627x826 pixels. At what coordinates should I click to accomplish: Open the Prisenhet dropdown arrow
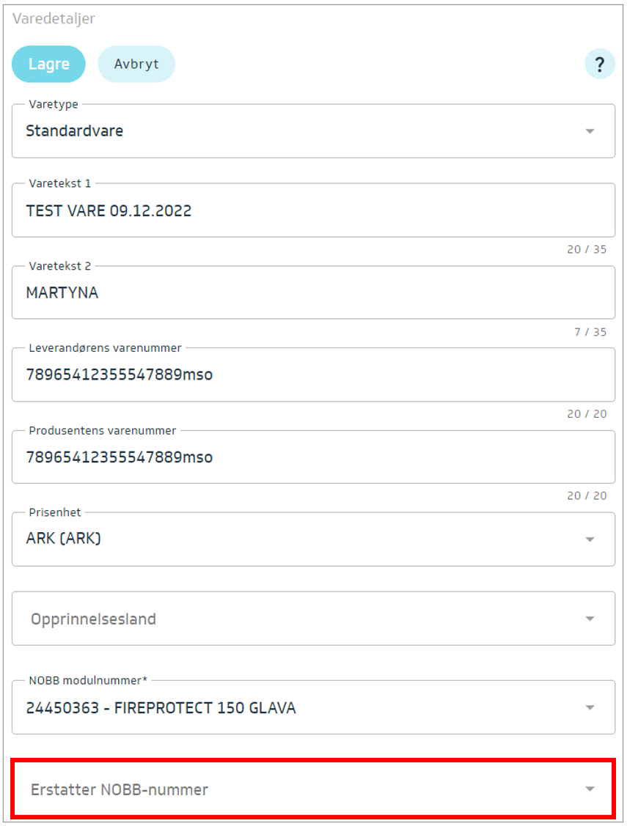[590, 539]
